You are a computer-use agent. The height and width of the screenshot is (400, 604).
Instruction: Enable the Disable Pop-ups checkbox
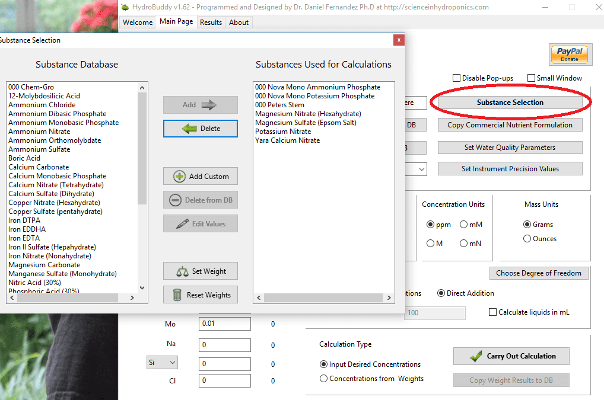456,78
